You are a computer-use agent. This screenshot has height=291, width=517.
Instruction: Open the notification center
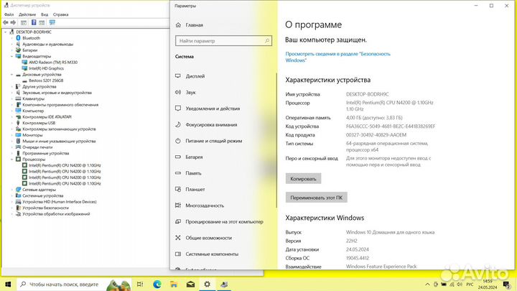tap(507, 284)
